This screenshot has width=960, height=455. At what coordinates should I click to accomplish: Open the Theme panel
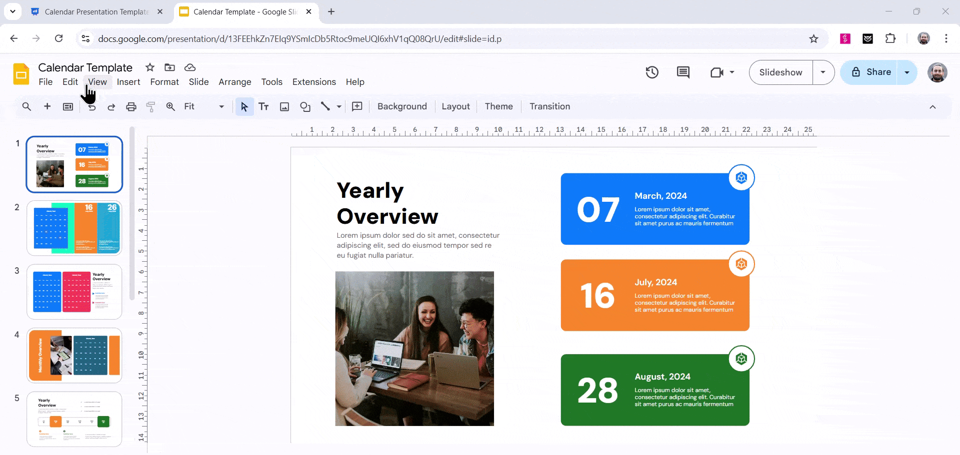(x=498, y=106)
